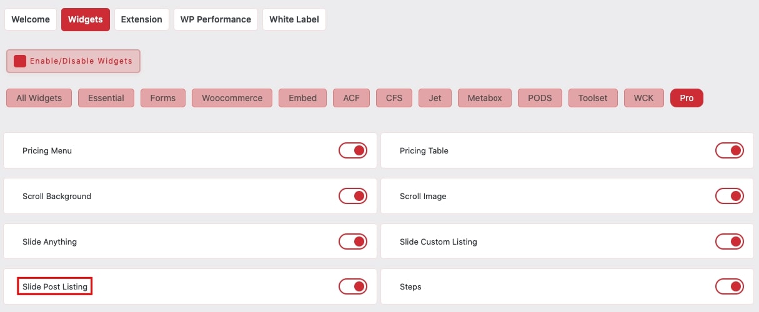Switch to the Widgets tab
This screenshot has width=759, height=312.
(x=86, y=19)
